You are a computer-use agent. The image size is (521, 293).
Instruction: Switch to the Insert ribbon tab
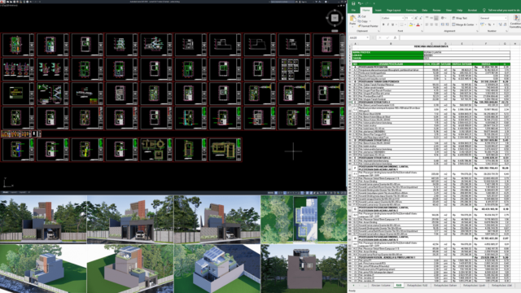378,11
